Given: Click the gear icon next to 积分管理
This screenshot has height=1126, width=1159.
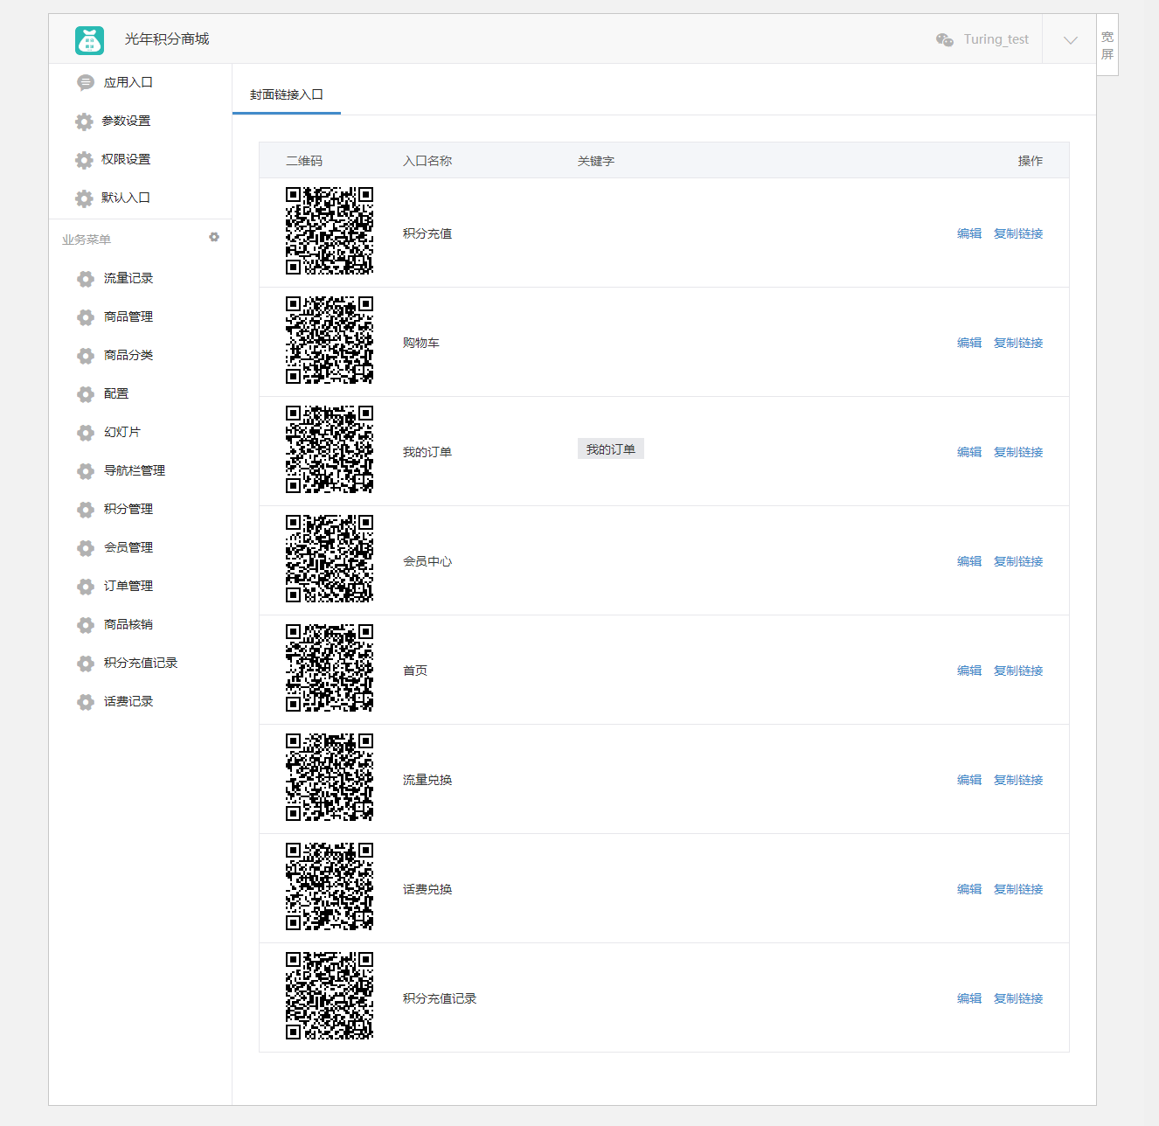Looking at the screenshot, I should pyautogui.click(x=86, y=510).
